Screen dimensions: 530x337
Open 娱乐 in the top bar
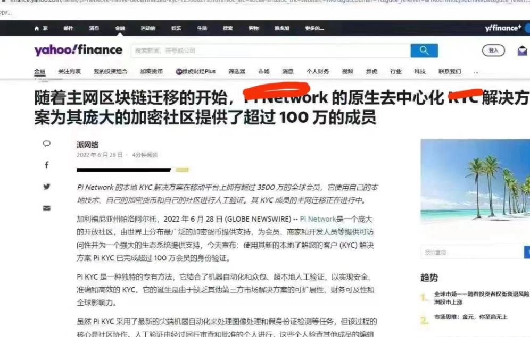(176, 28)
